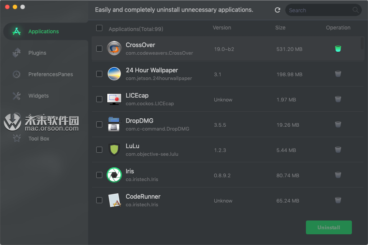
Task: Click the application list scrollbar
Action: pos(362,43)
